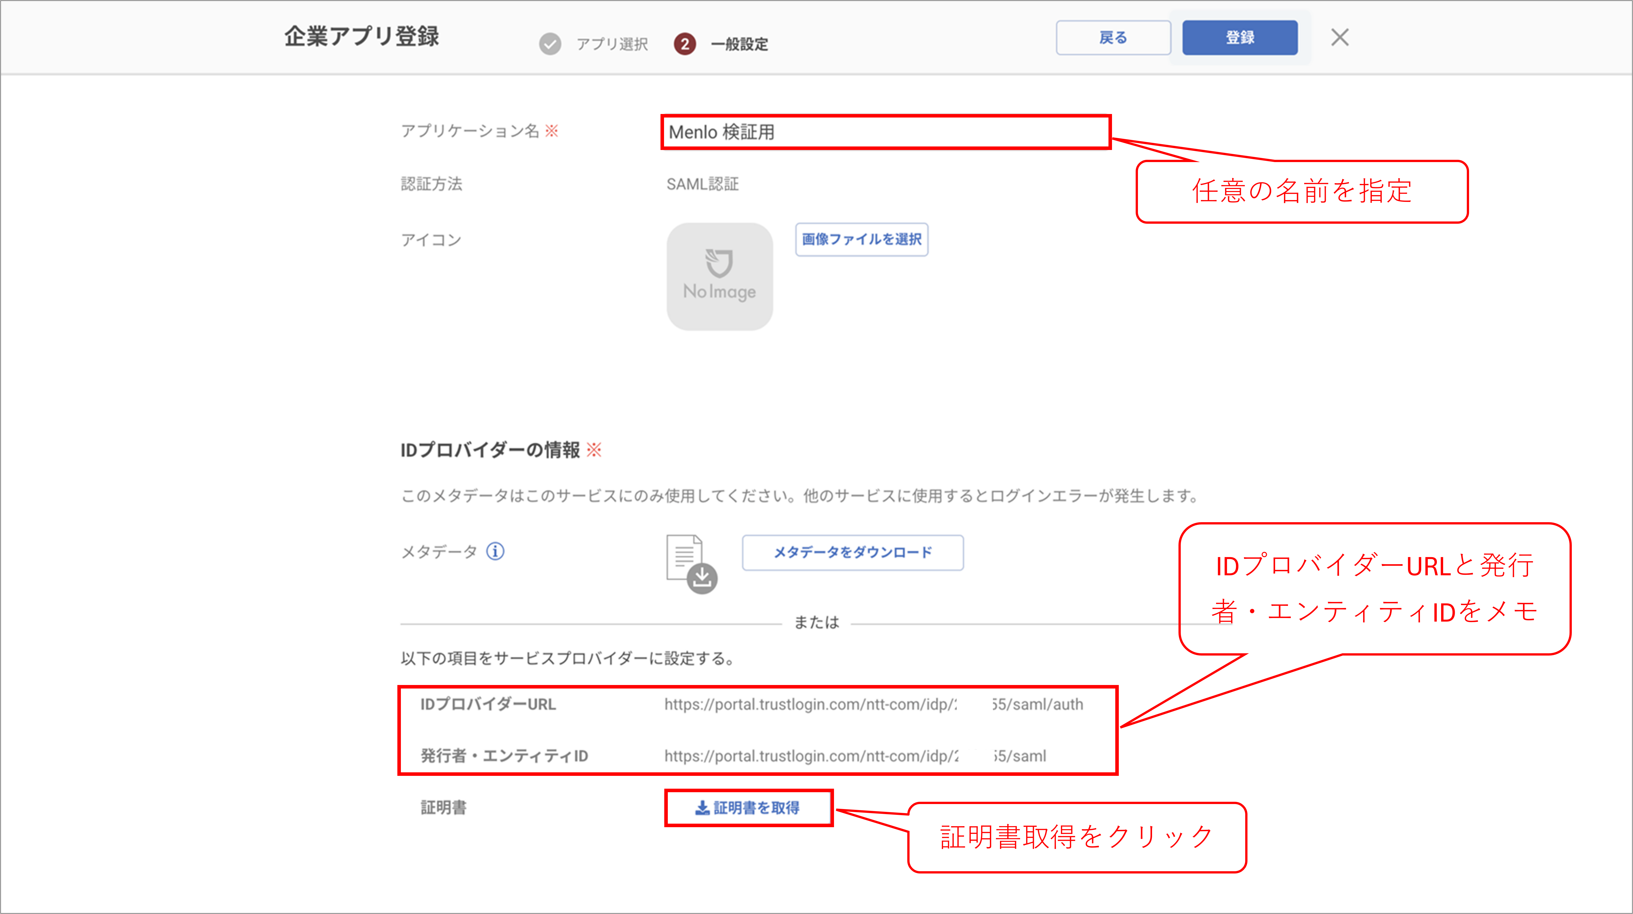The image size is (1633, 914).
Task: Close the 企業アプリ登録 dialog with X
Action: coord(1339,37)
